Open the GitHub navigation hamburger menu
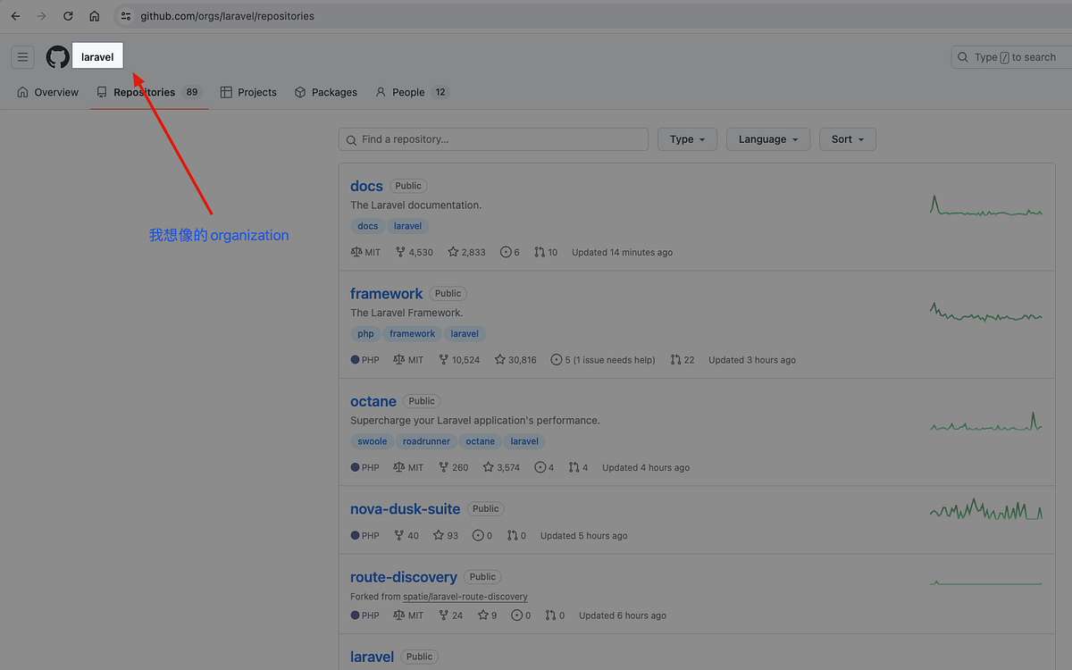The image size is (1072, 670). coord(22,56)
